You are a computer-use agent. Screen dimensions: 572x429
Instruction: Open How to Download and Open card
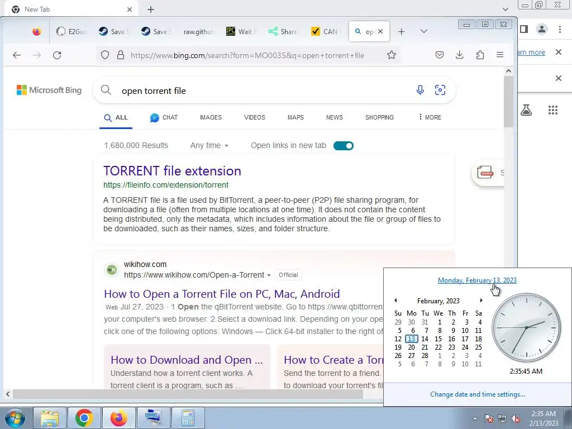click(187, 360)
